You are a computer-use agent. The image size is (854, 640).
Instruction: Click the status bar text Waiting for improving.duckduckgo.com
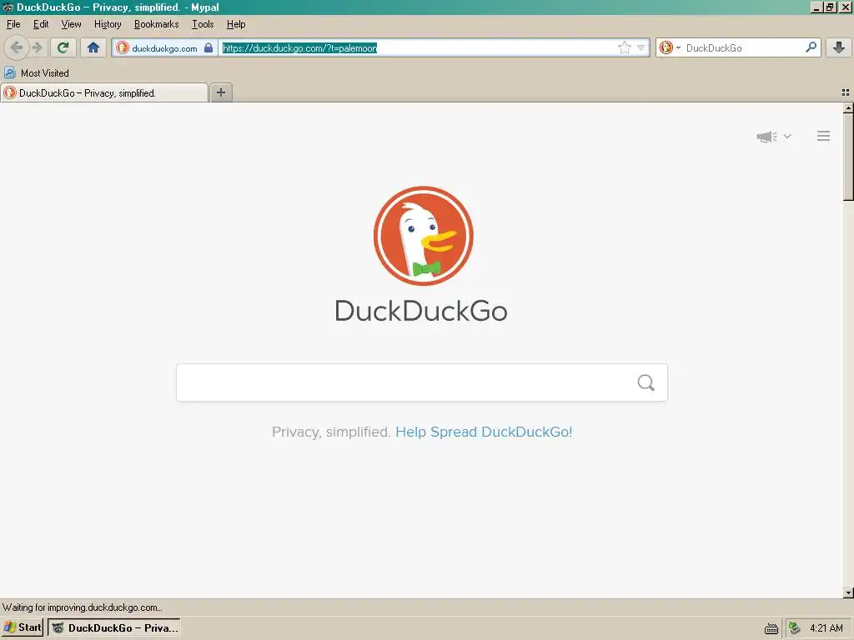83,607
